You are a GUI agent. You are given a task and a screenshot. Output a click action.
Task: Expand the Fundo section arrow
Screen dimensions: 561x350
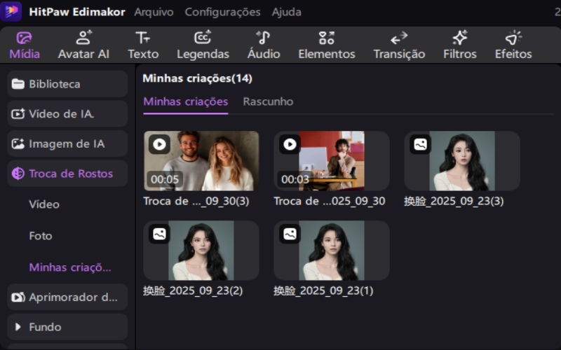(18, 327)
